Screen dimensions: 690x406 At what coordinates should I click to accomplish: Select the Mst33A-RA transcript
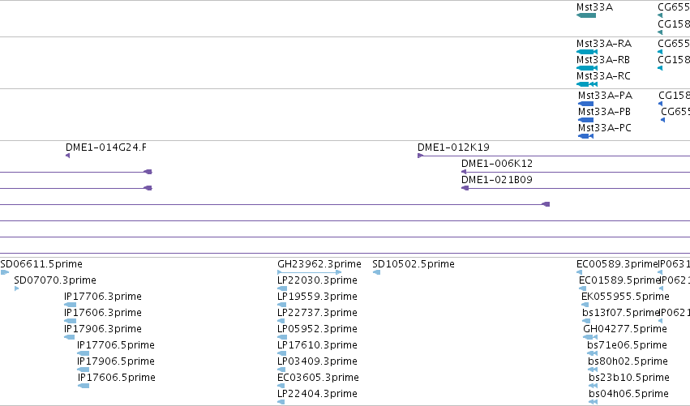coord(587,52)
